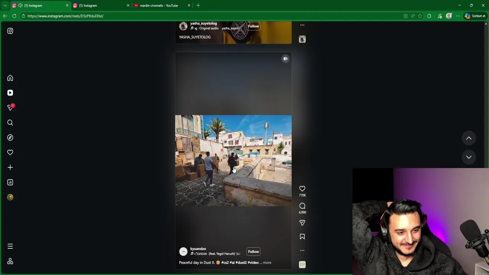The width and height of the screenshot is (489, 275).
Task: Follow kyuandzo
Action: point(253,252)
